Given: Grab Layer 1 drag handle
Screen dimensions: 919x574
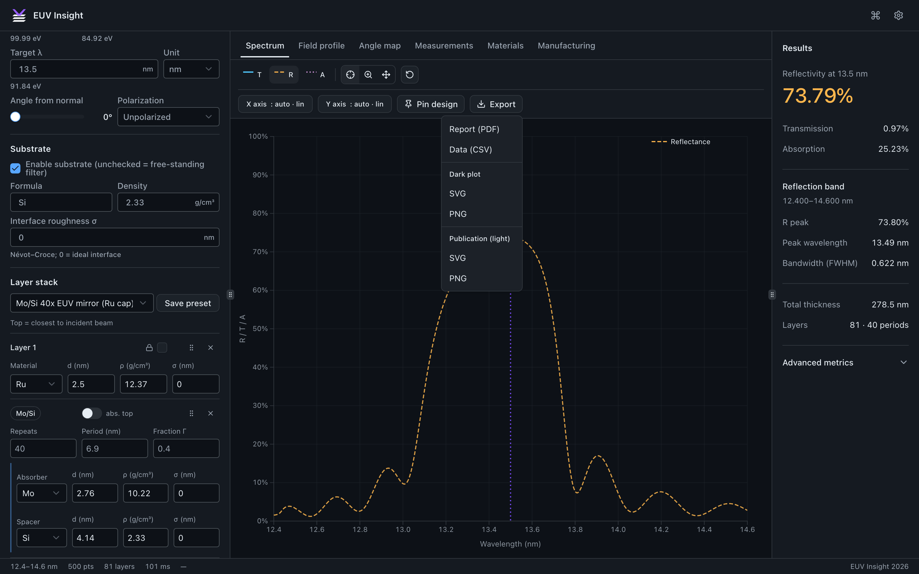Looking at the screenshot, I should click(191, 347).
